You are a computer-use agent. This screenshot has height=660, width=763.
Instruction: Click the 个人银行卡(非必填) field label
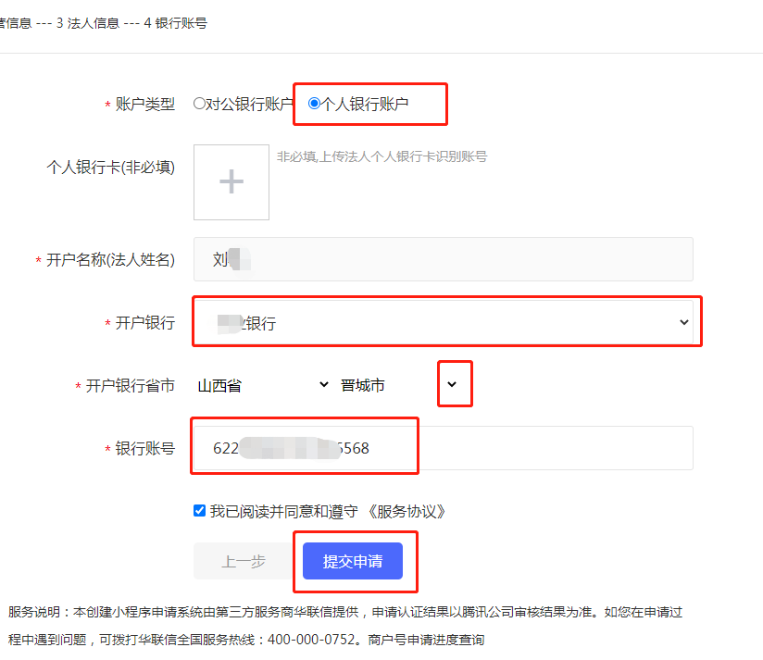coord(110,167)
